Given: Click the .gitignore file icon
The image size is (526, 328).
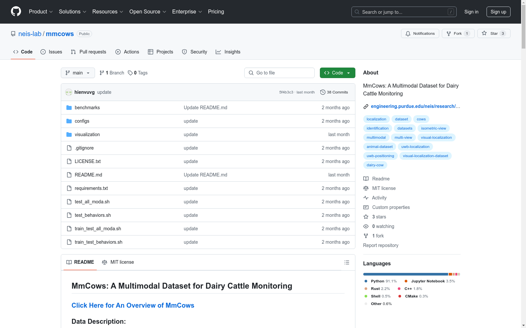Looking at the screenshot, I should pyautogui.click(x=69, y=148).
